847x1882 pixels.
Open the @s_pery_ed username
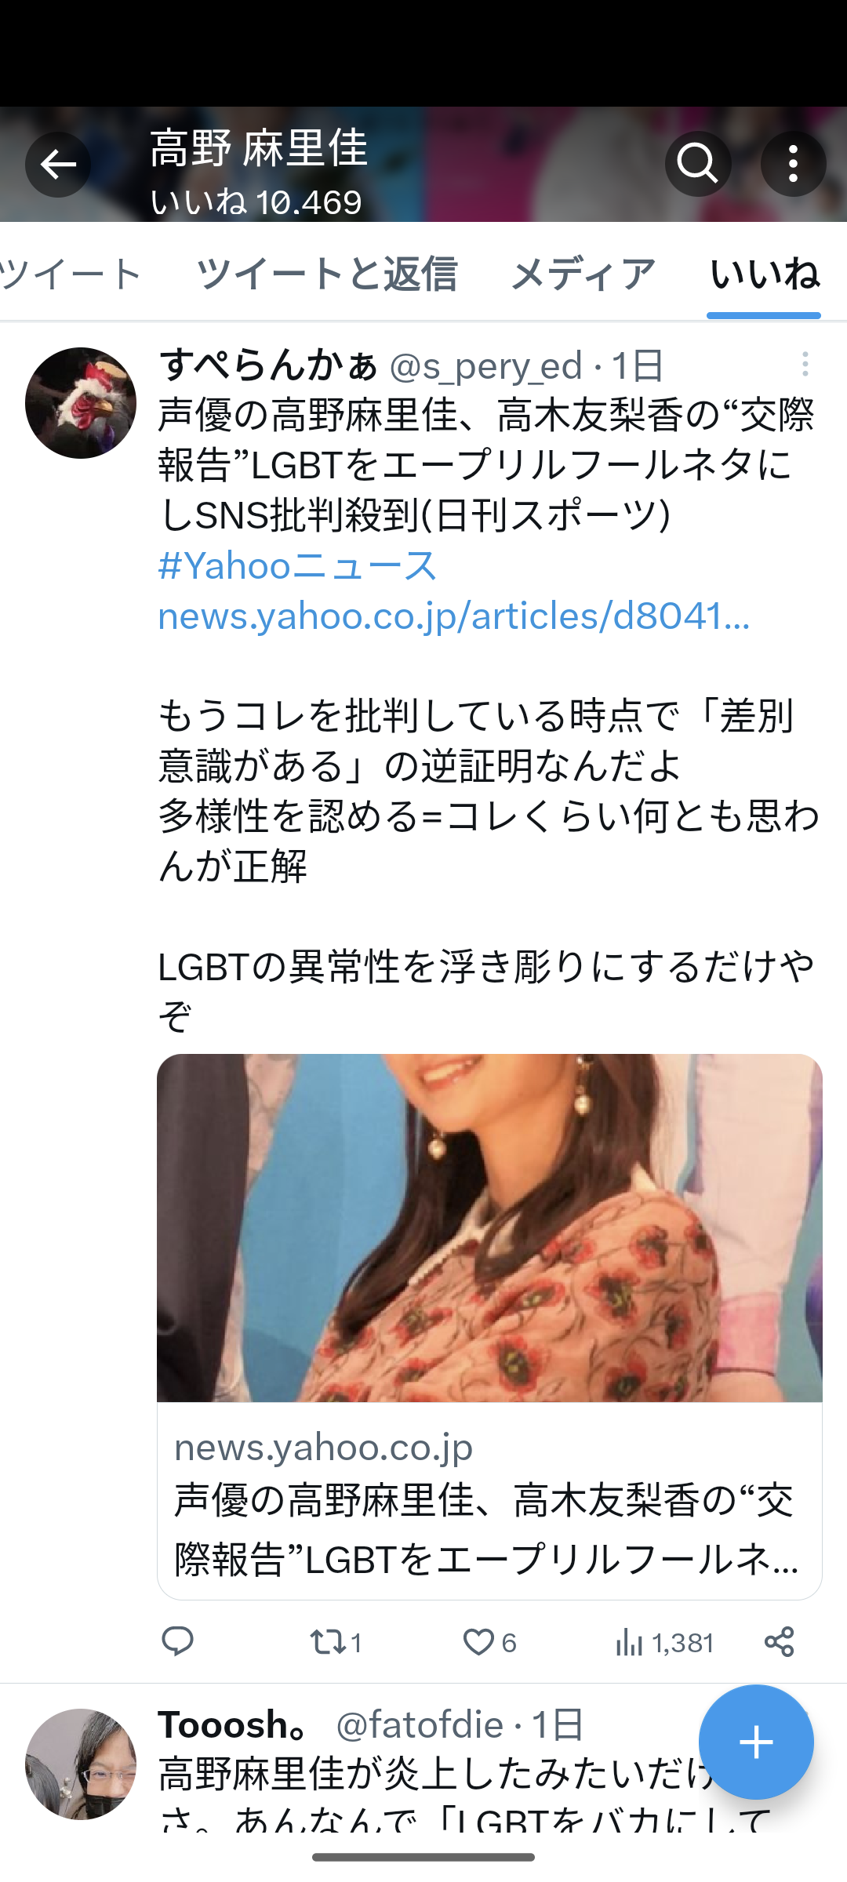click(485, 365)
